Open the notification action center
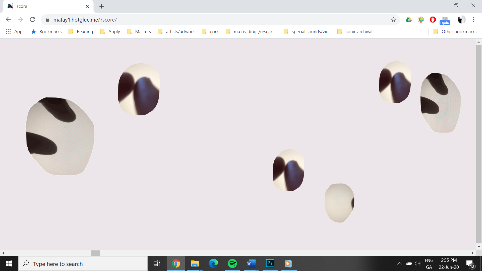Screen dimensions: 482x271 tap(471, 264)
